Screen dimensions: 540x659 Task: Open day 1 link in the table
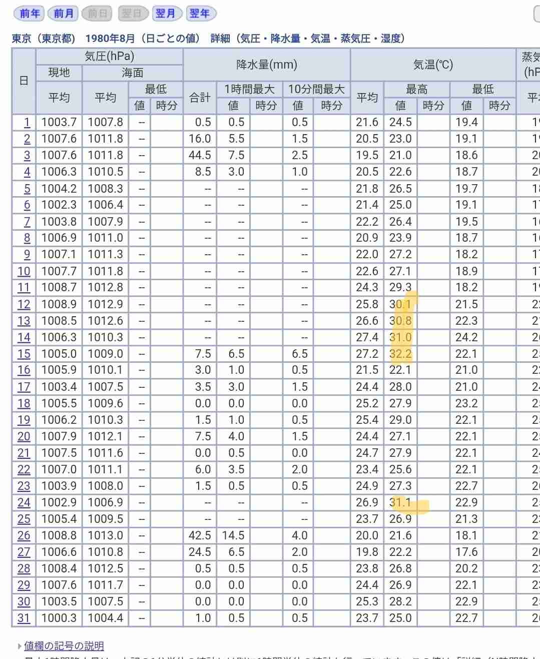click(27, 122)
